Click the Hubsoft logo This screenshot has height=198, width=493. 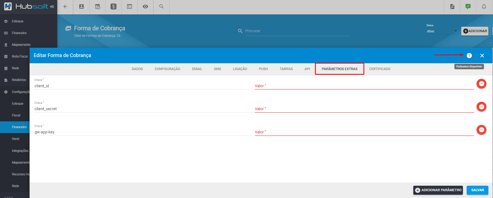26,6
